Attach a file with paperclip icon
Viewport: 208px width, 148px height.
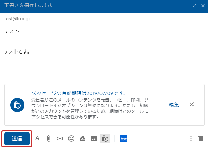pos(49,139)
